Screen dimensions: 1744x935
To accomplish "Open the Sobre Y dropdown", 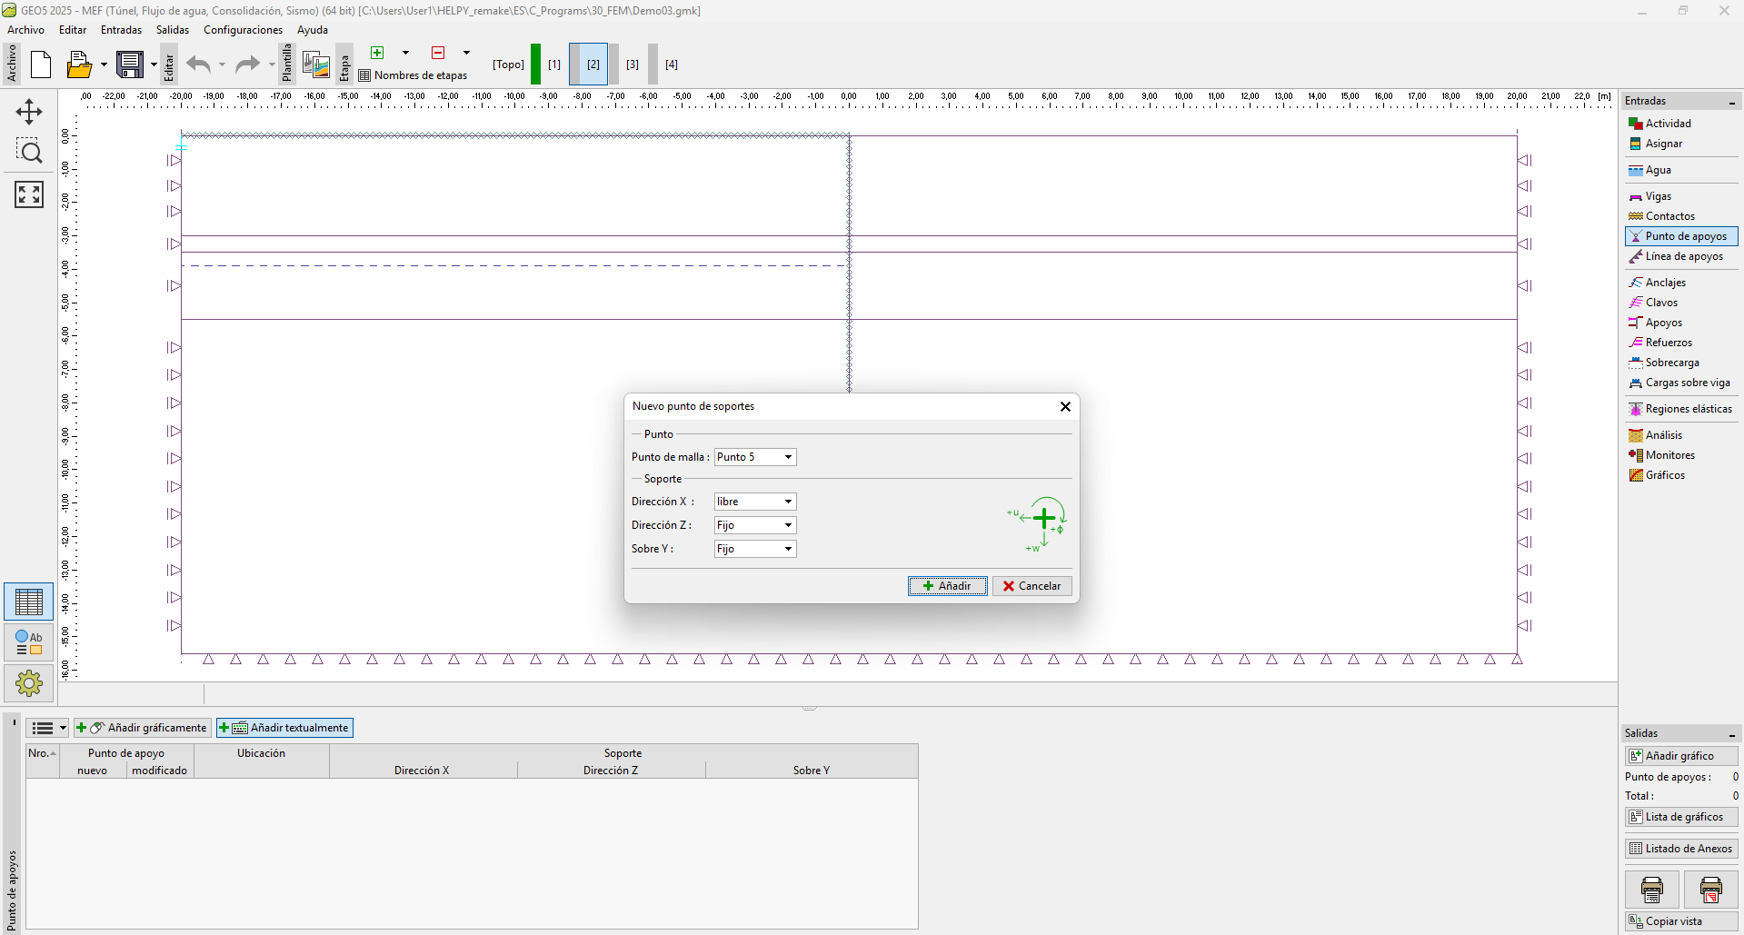I will point(788,549).
